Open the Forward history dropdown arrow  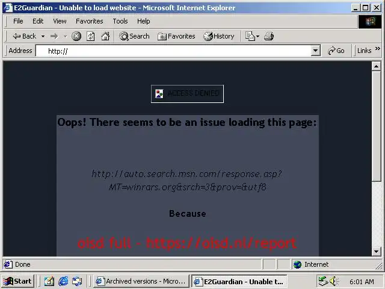point(65,36)
